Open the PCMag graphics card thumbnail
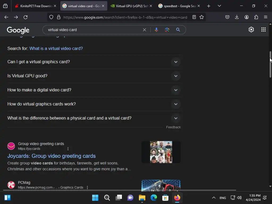 click(161, 185)
